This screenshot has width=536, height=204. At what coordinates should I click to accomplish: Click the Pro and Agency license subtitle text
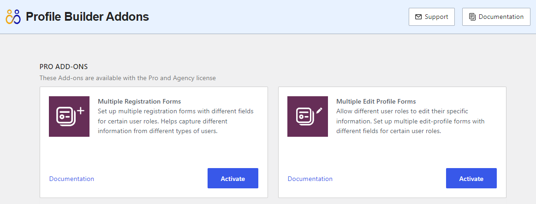pyautogui.click(x=127, y=78)
